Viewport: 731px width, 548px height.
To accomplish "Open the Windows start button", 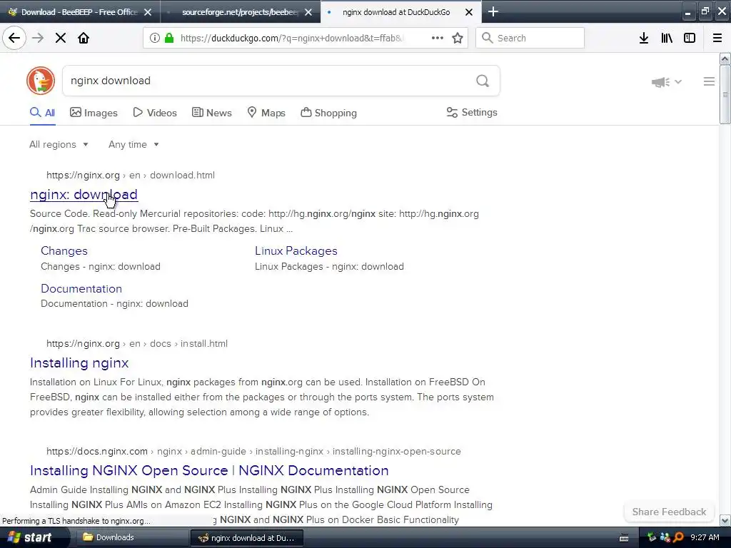I will 30,537.
